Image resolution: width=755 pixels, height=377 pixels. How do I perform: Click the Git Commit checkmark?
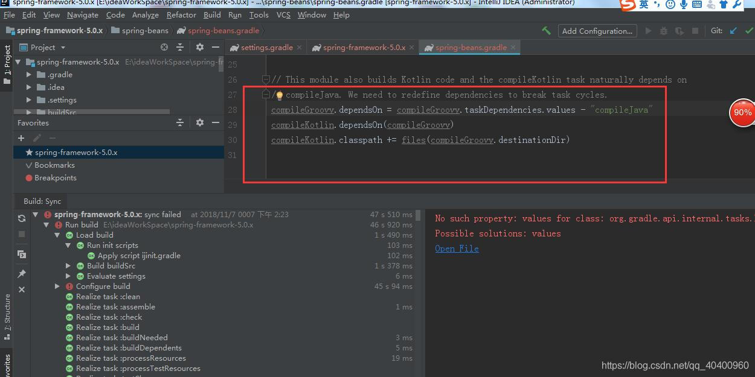click(x=750, y=31)
